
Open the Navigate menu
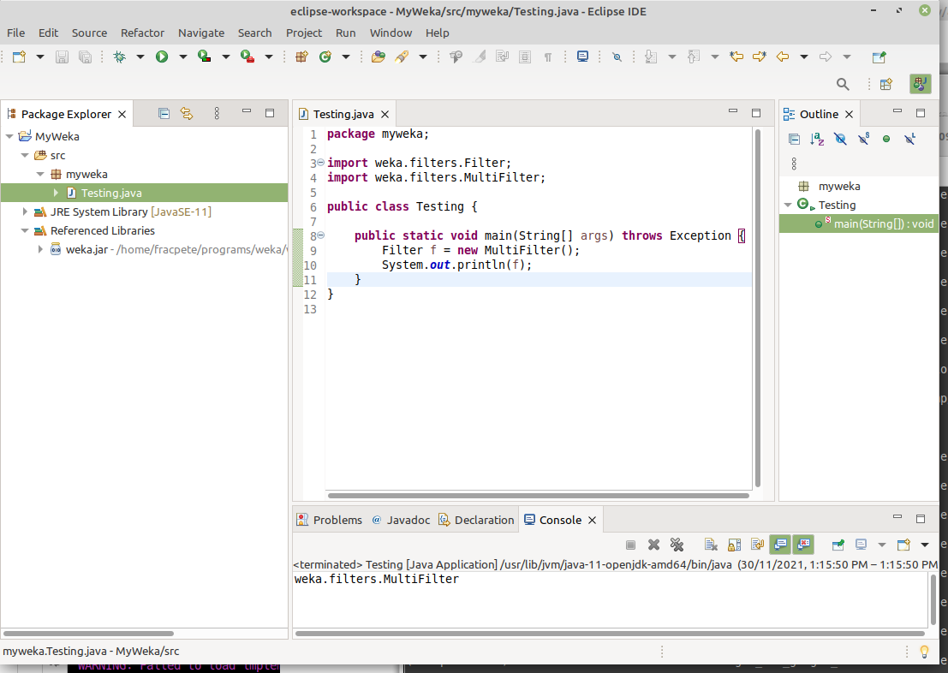click(200, 33)
